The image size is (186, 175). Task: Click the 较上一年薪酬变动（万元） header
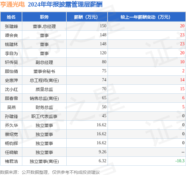point(147,17)
